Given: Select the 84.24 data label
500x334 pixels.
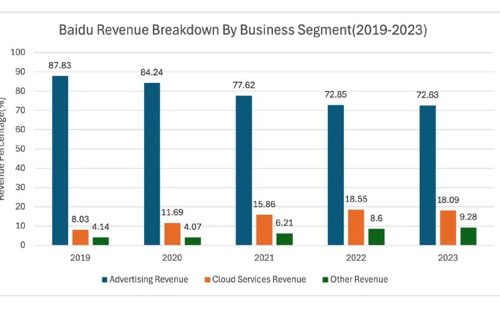Looking at the screenshot, I should click(152, 72).
